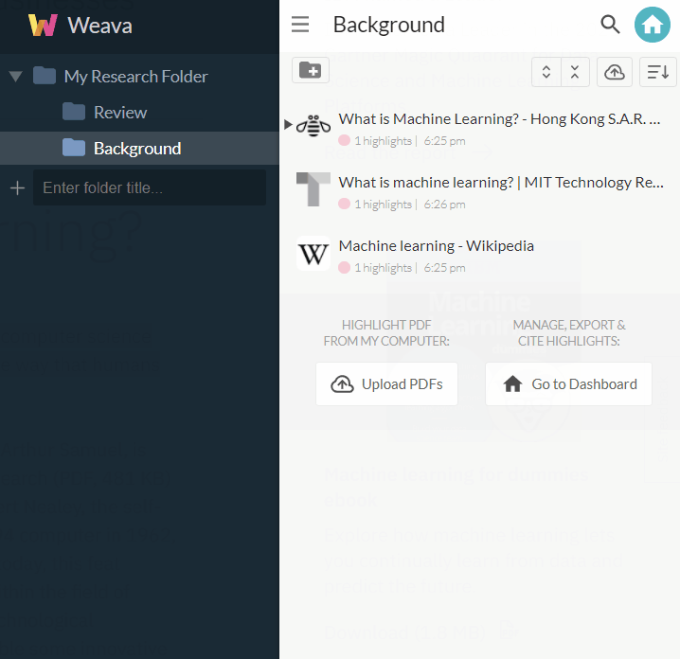Expand all highlights with the expand arrows icon
This screenshot has height=659, width=680.
[x=546, y=72]
